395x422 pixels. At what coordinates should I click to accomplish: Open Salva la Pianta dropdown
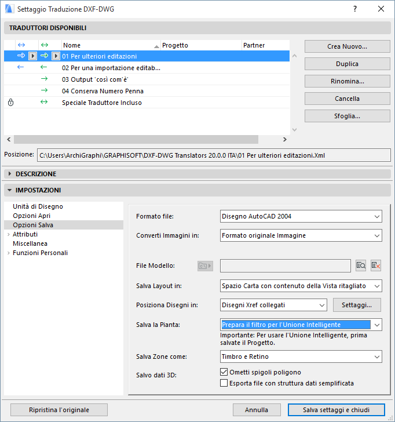[301, 325]
